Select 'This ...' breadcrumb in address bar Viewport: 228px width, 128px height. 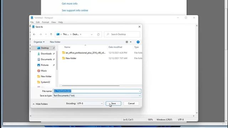66,34
